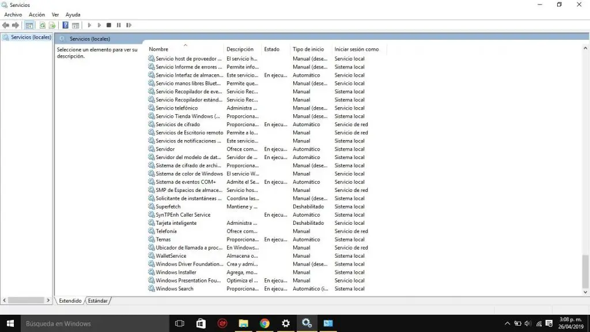Open the Acción menu

pyautogui.click(x=37, y=14)
